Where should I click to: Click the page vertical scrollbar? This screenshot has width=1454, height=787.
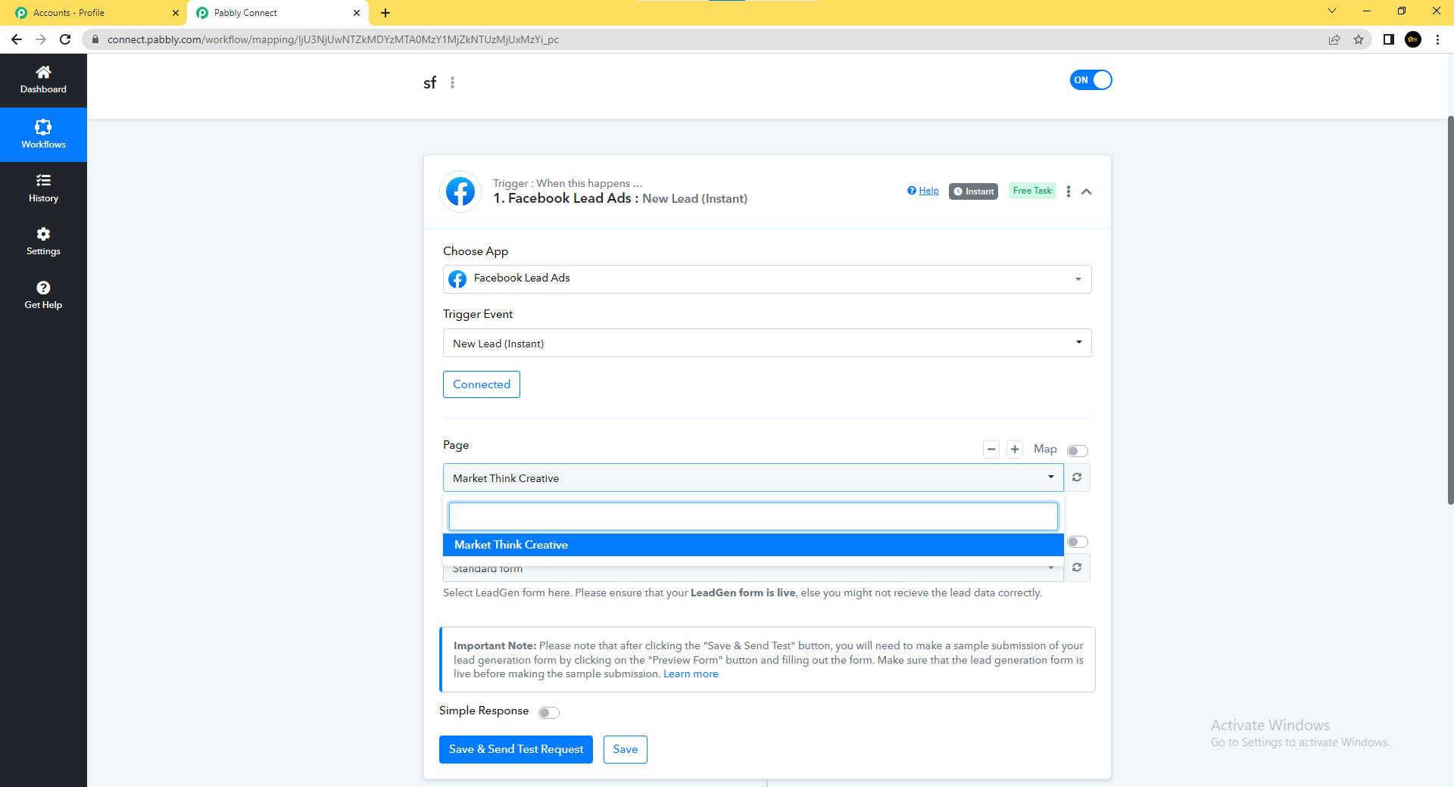point(1450,310)
